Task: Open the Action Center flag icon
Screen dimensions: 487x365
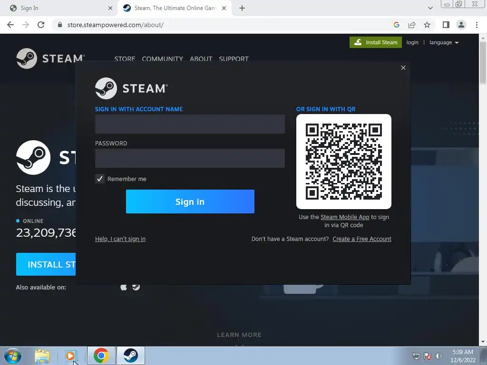Action: pyautogui.click(x=428, y=356)
